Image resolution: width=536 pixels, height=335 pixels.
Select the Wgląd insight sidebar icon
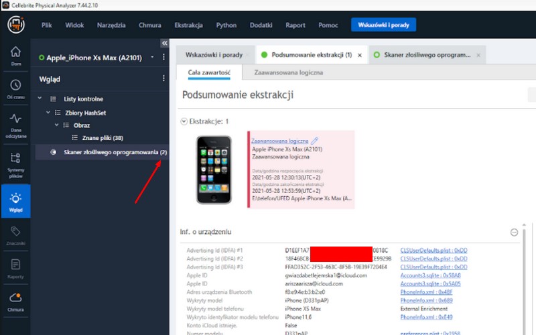click(15, 202)
